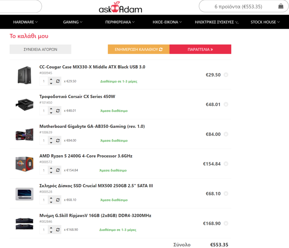
Task: Click the total price €553.35
Action: point(219,245)
